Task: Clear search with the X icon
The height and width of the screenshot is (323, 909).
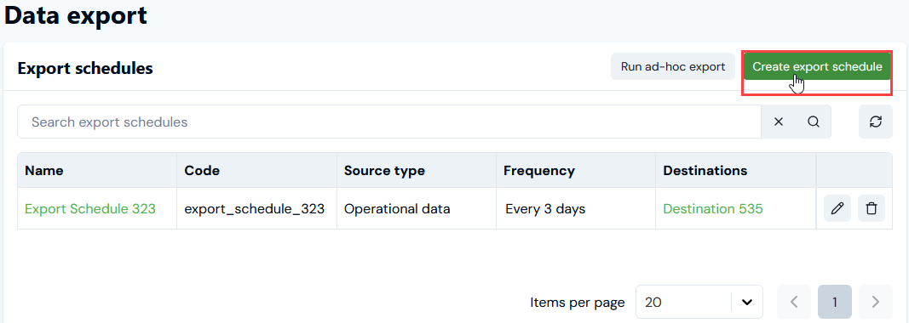Action: (779, 122)
